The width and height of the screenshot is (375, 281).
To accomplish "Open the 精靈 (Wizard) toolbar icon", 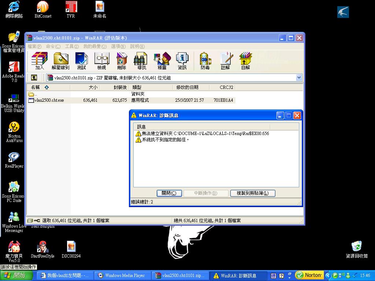I will pyautogui.click(x=162, y=61).
